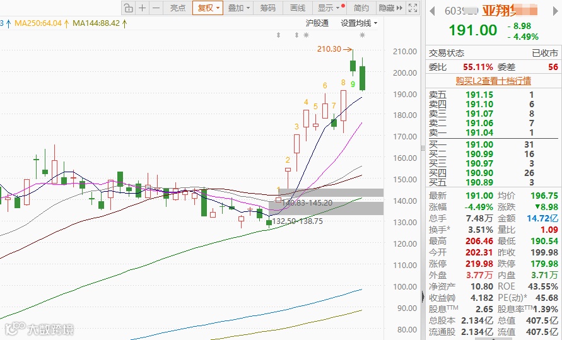Click the 跌停 179.98 value
Viewport: 562px width, 340px height.
544,264
